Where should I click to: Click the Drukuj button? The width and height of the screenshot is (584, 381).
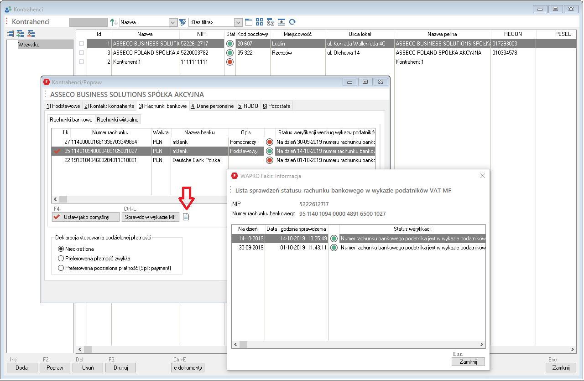pyautogui.click(x=121, y=367)
